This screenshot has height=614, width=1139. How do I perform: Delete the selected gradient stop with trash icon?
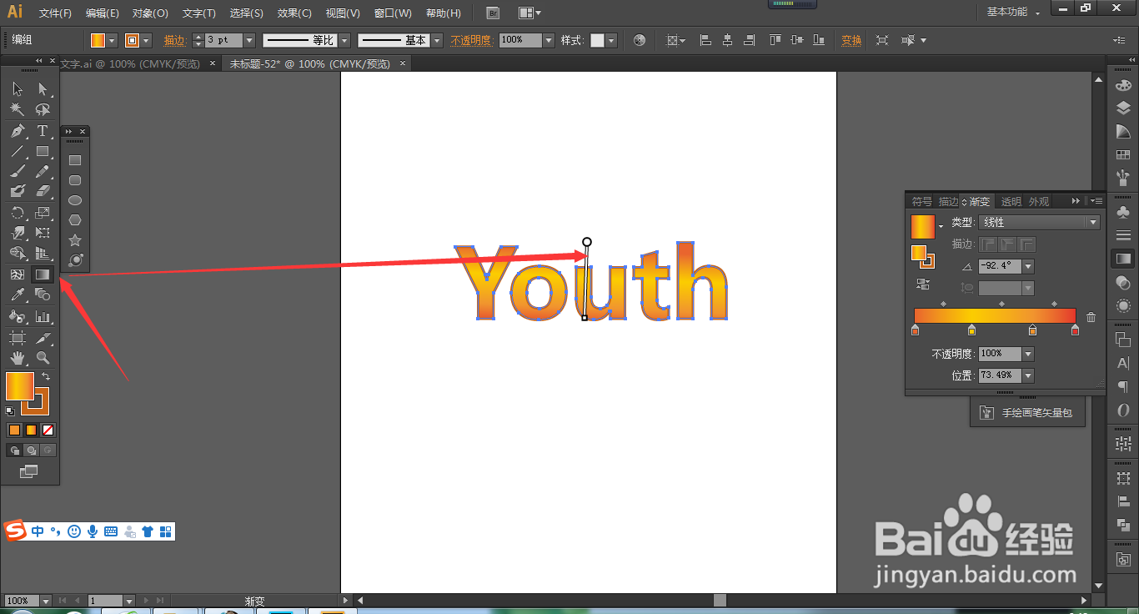click(x=1091, y=317)
